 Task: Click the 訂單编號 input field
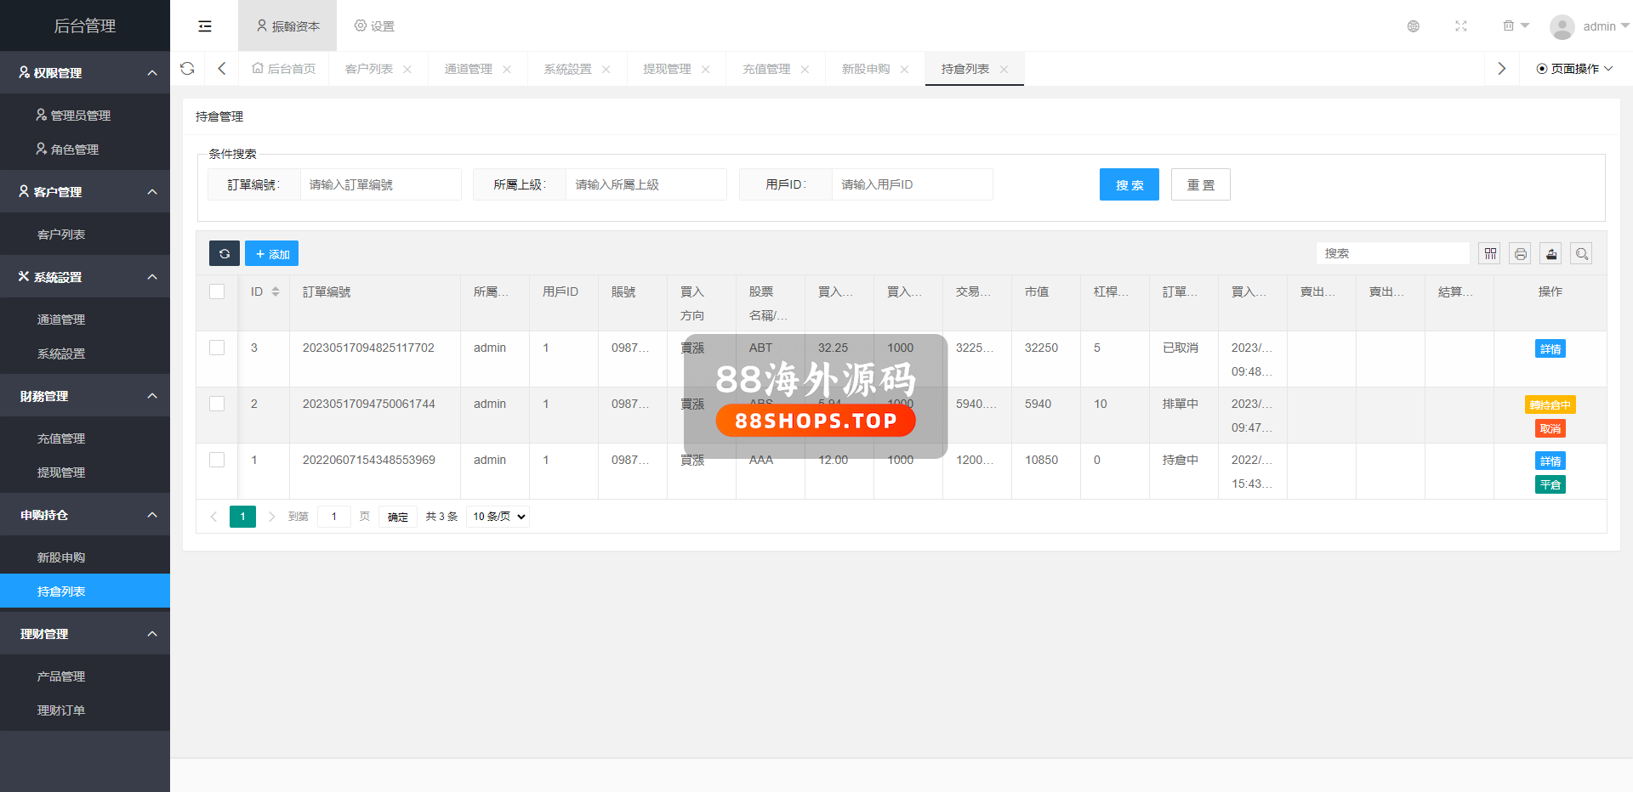point(379,184)
